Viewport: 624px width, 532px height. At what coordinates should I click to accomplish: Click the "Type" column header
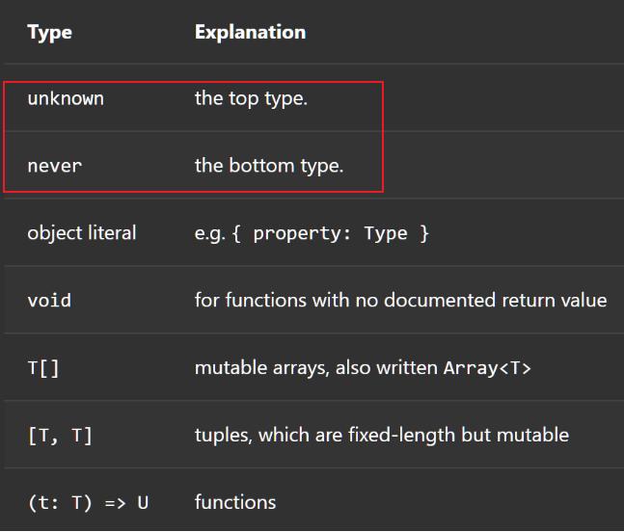click(49, 32)
